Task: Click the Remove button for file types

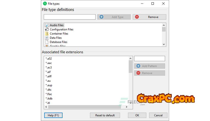Action: coord(149,17)
